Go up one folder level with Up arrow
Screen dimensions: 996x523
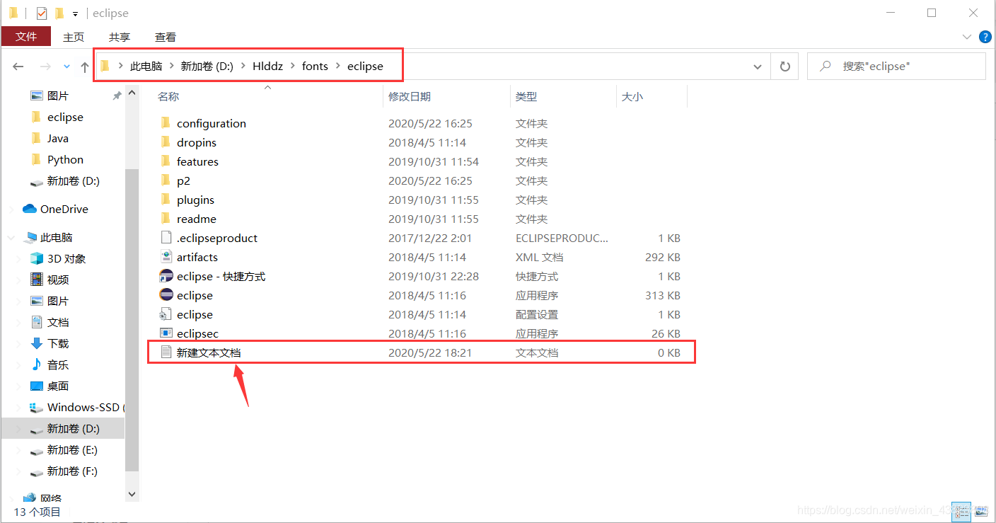point(85,67)
